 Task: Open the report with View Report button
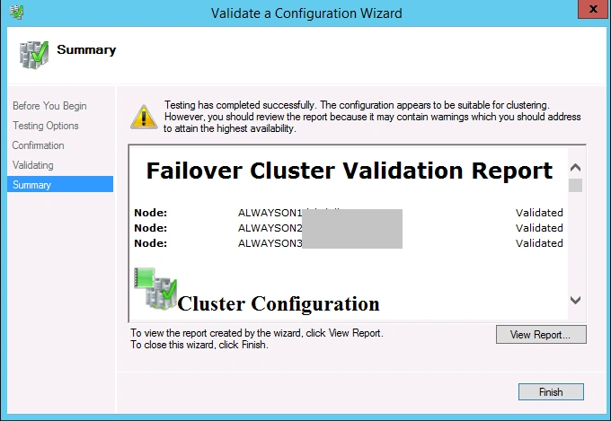(541, 335)
